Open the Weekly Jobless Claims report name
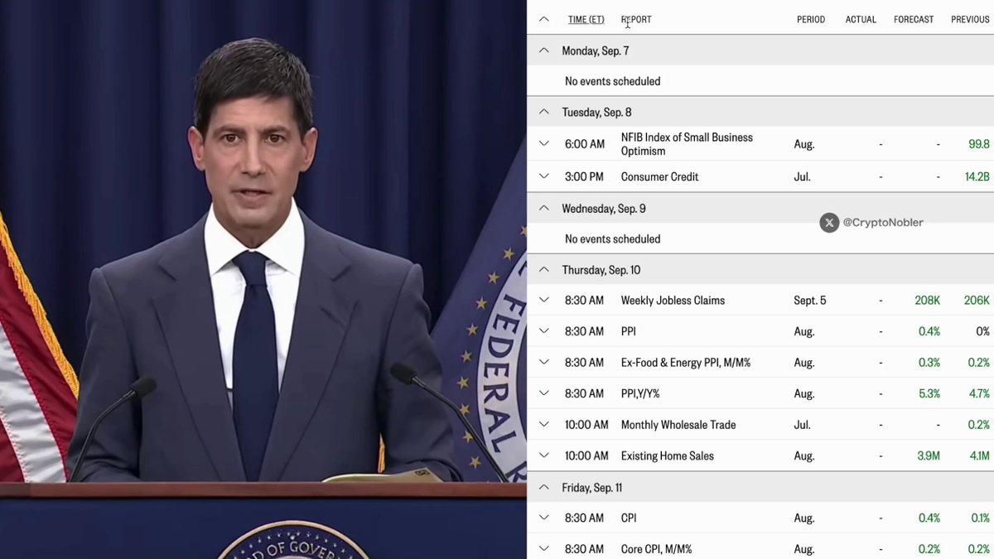 [x=673, y=301]
